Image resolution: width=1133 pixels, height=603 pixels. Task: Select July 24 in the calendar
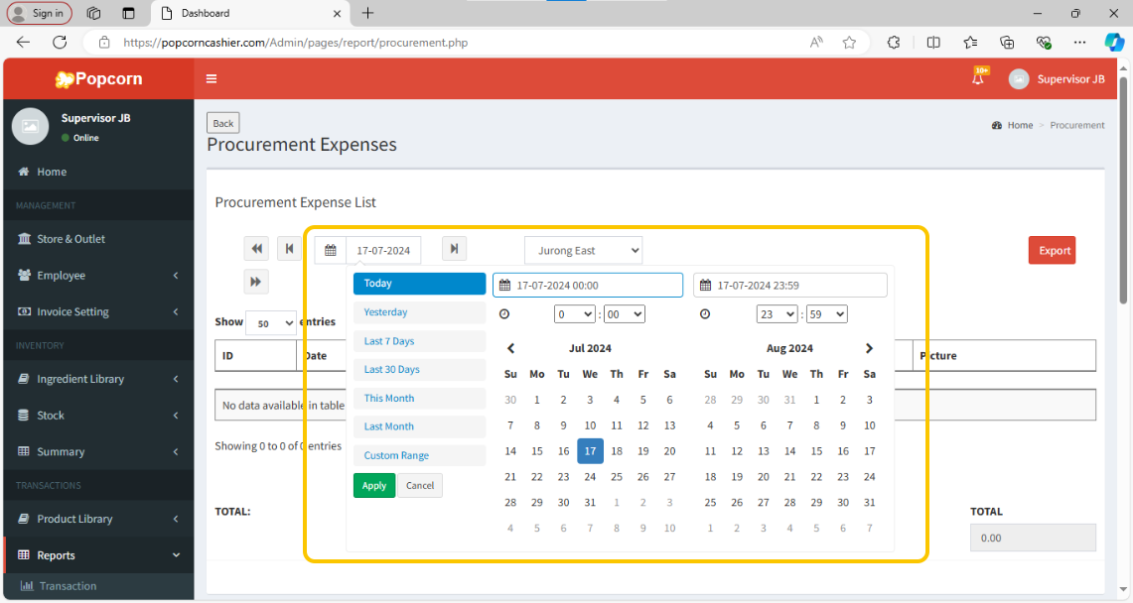point(591,477)
